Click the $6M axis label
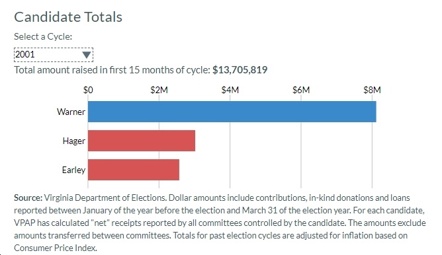This screenshot has height=255, width=442. [301, 90]
